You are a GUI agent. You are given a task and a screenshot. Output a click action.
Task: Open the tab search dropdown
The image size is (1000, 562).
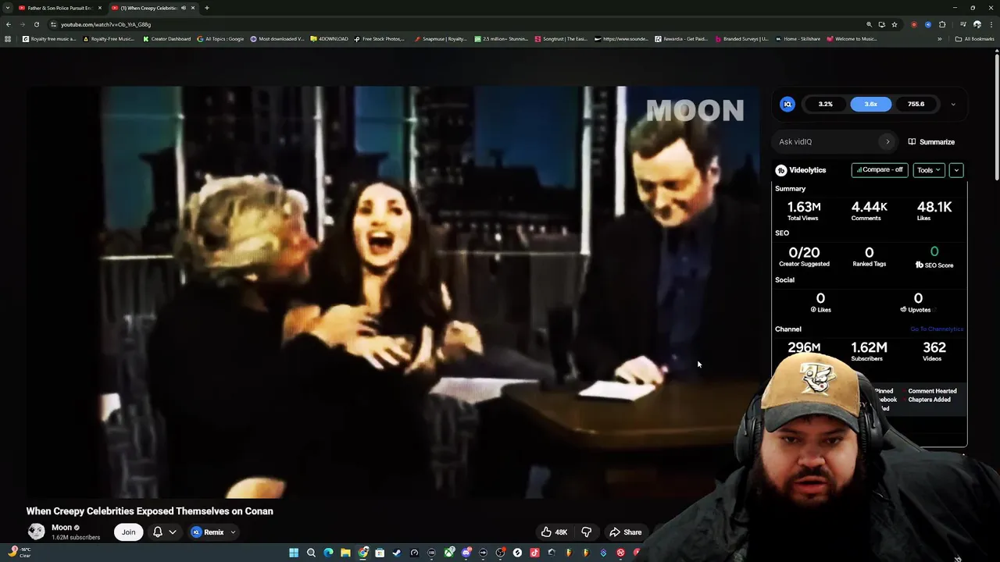pyautogui.click(x=8, y=8)
